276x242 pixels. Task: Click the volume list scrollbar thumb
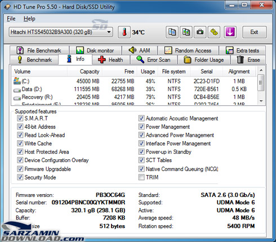(261, 83)
